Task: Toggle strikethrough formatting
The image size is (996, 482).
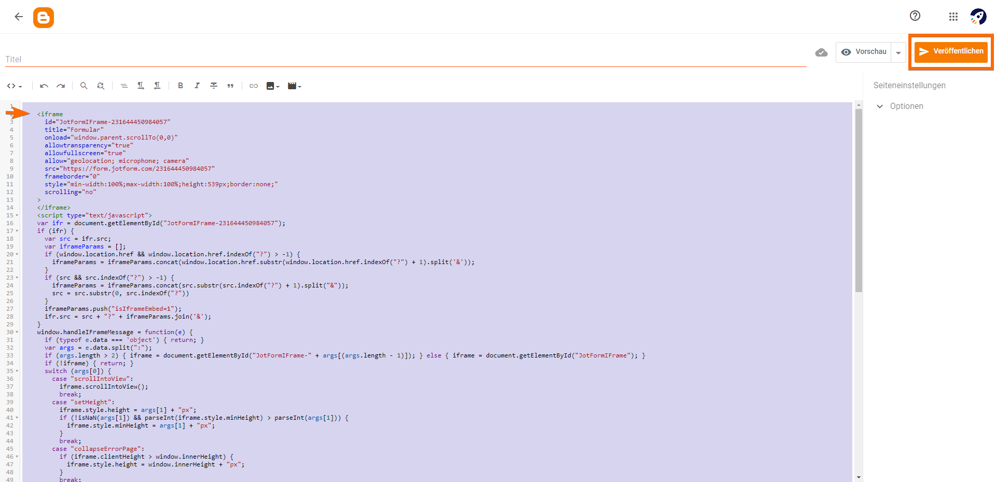Action: click(x=214, y=86)
